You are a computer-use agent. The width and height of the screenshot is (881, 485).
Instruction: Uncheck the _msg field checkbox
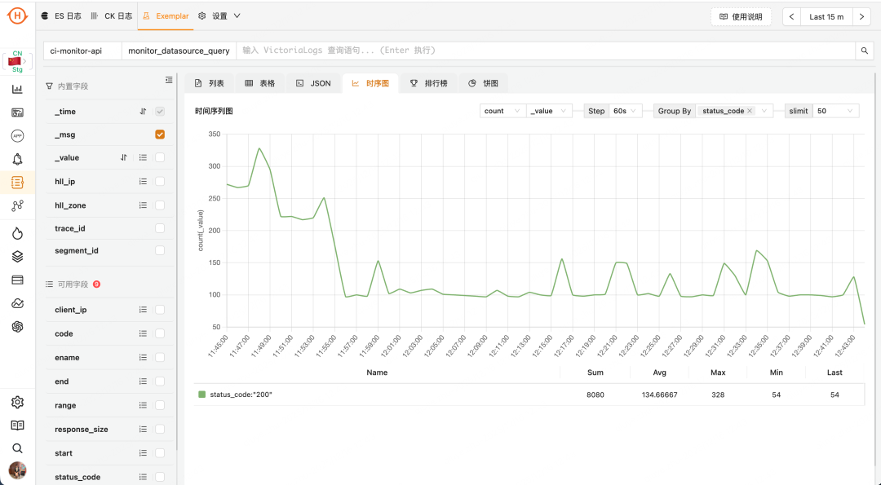[x=160, y=134]
